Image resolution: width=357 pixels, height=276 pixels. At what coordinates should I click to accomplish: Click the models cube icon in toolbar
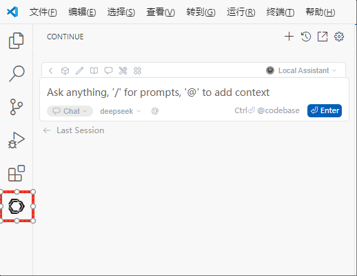pyautogui.click(x=65, y=70)
